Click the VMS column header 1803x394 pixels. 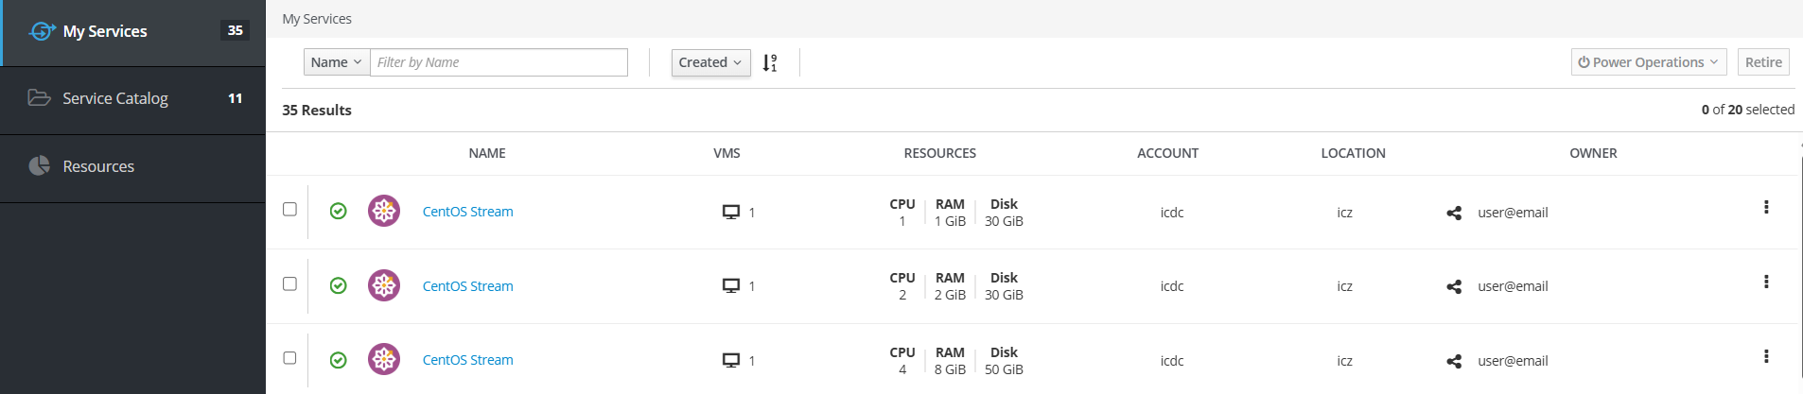point(726,153)
